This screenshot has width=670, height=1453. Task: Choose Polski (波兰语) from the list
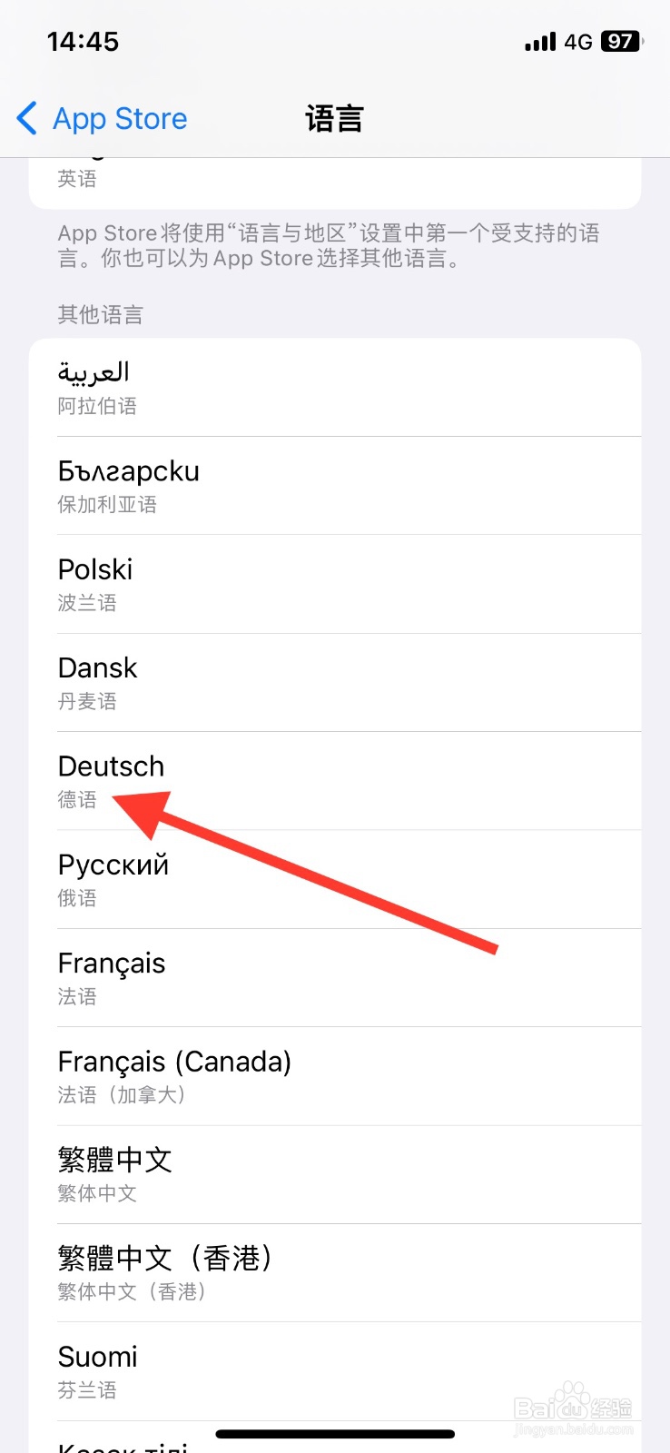(x=335, y=584)
